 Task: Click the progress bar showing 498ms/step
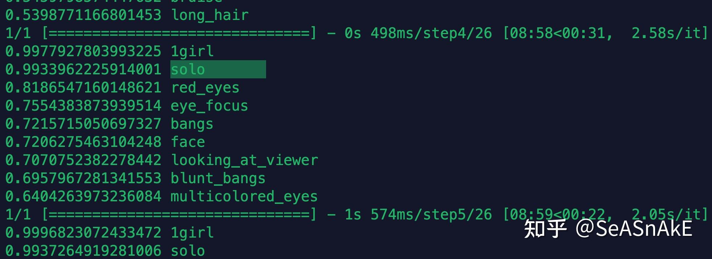coord(179,33)
